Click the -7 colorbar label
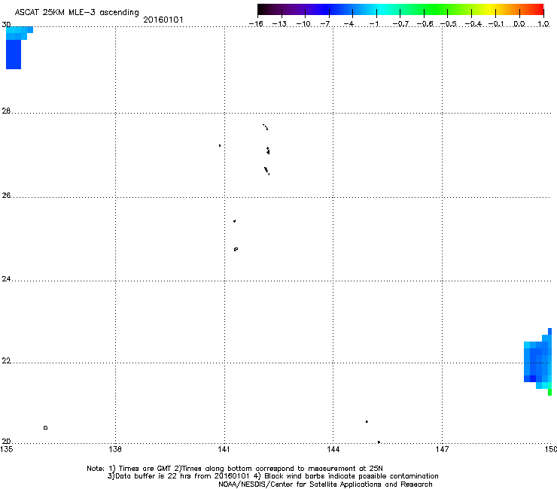 325,24
